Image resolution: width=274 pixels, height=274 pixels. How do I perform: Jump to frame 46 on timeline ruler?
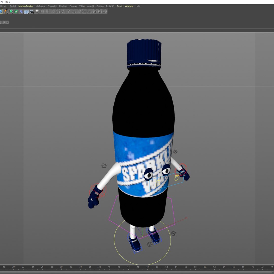(138, 267)
